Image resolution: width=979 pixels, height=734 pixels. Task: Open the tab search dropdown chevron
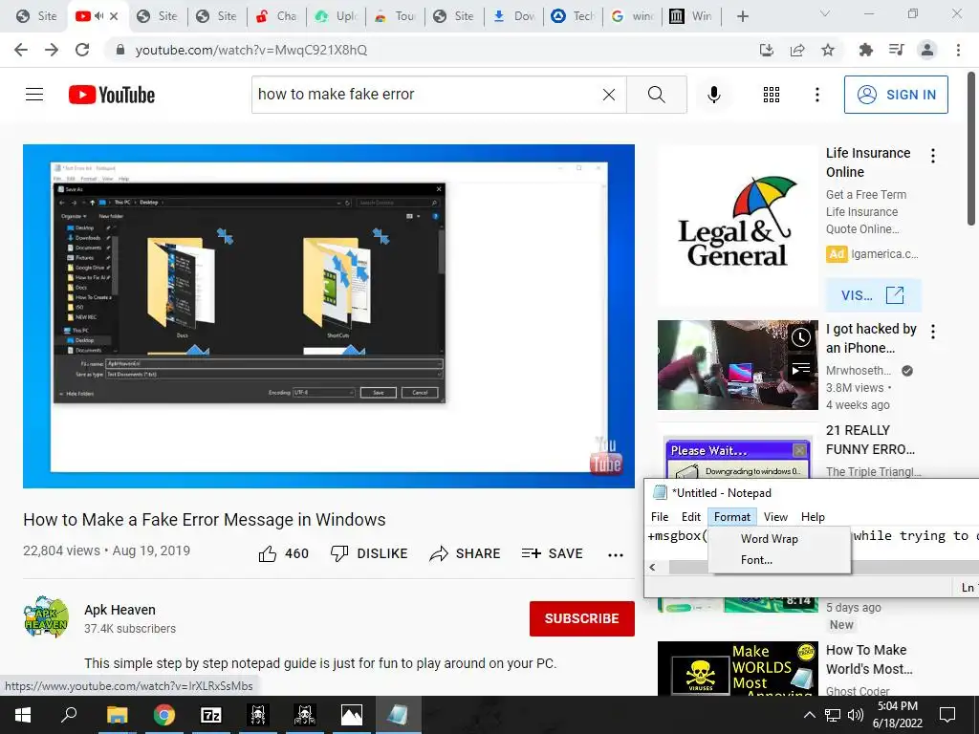coord(825,14)
